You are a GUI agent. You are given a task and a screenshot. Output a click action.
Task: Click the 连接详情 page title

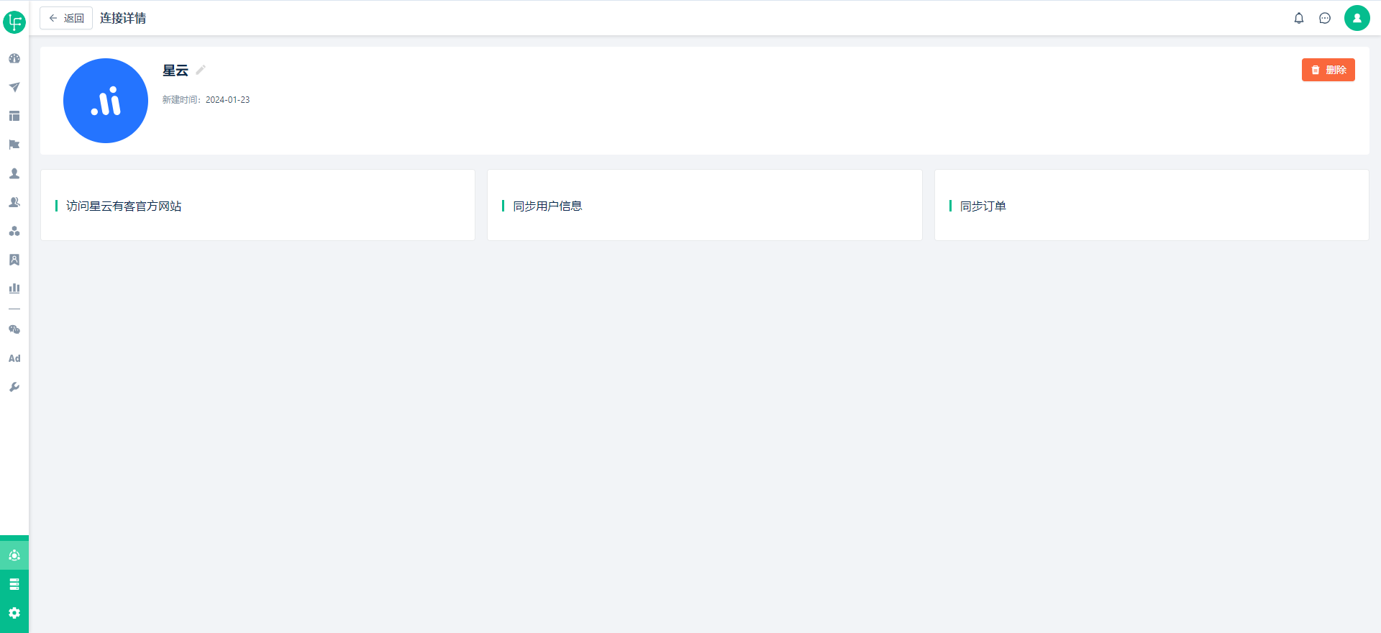(123, 18)
